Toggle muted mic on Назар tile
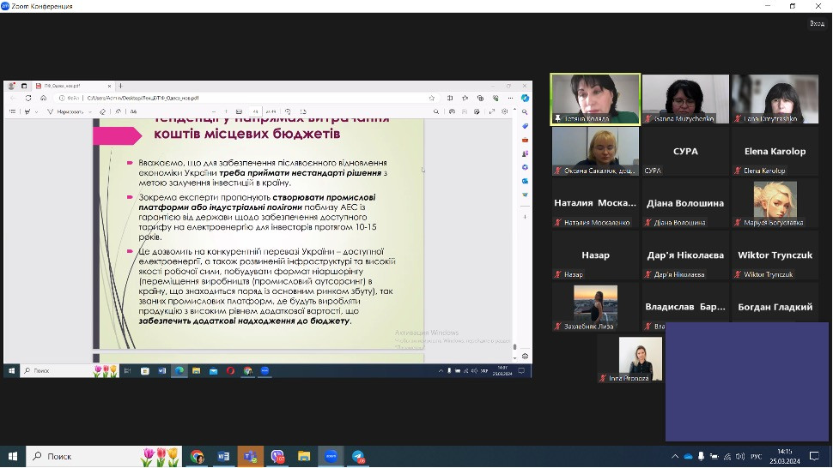Image resolution: width=833 pixels, height=468 pixels. click(x=558, y=274)
